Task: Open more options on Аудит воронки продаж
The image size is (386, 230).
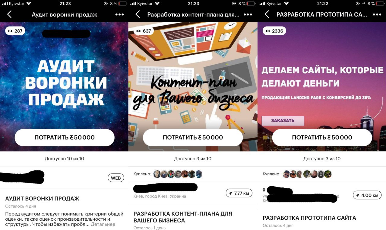Action: coord(119,14)
